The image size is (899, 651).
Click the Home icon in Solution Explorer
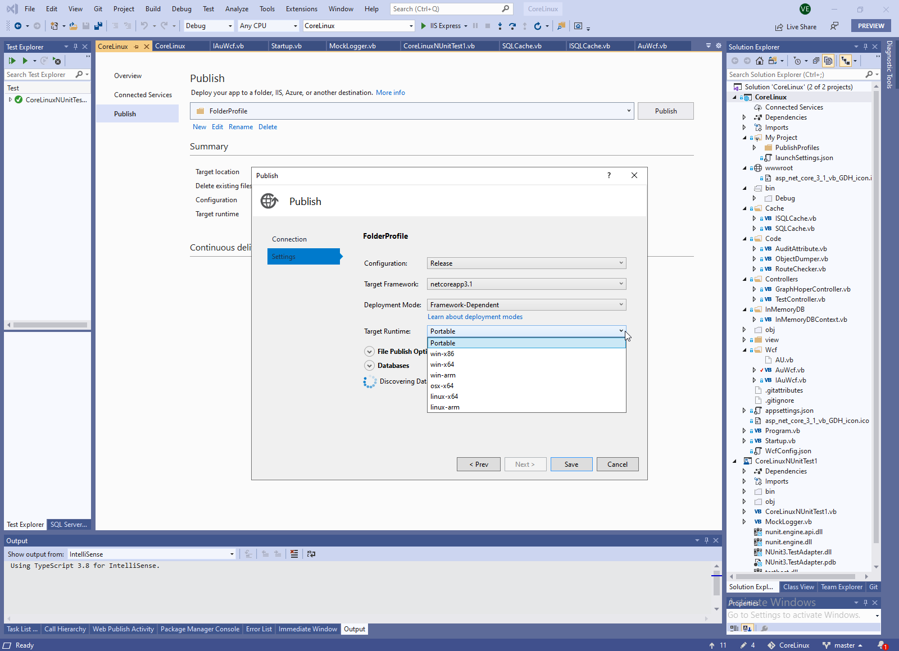click(760, 61)
